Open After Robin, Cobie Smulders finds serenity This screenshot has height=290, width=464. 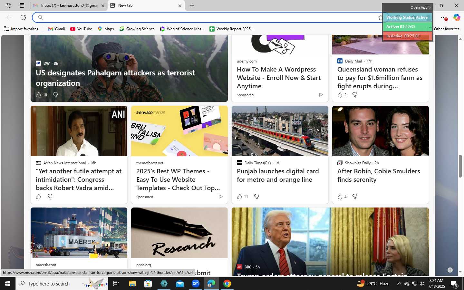coord(379,175)
